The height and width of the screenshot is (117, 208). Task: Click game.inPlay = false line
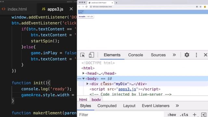click(54, 53)
